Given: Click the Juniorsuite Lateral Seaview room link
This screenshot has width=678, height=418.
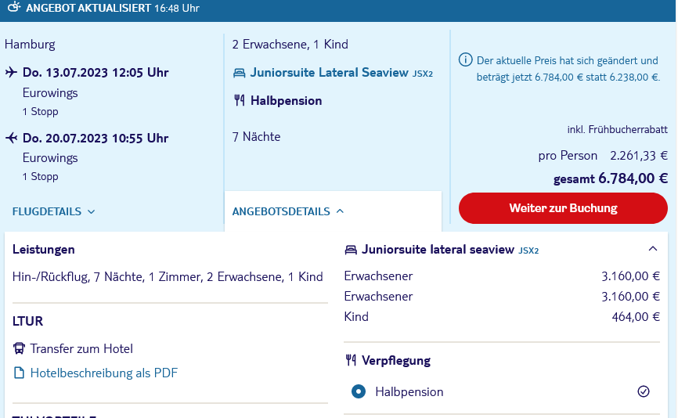Looking at the screenshot, I should (x=330, y=73).
